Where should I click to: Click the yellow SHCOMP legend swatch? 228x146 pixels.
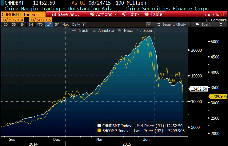coord(99,130)
